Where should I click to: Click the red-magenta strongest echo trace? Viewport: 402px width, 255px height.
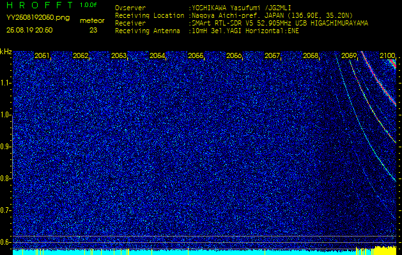coord(380,82)
